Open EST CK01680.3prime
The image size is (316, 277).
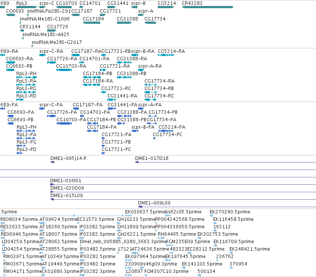coord(61,271)
